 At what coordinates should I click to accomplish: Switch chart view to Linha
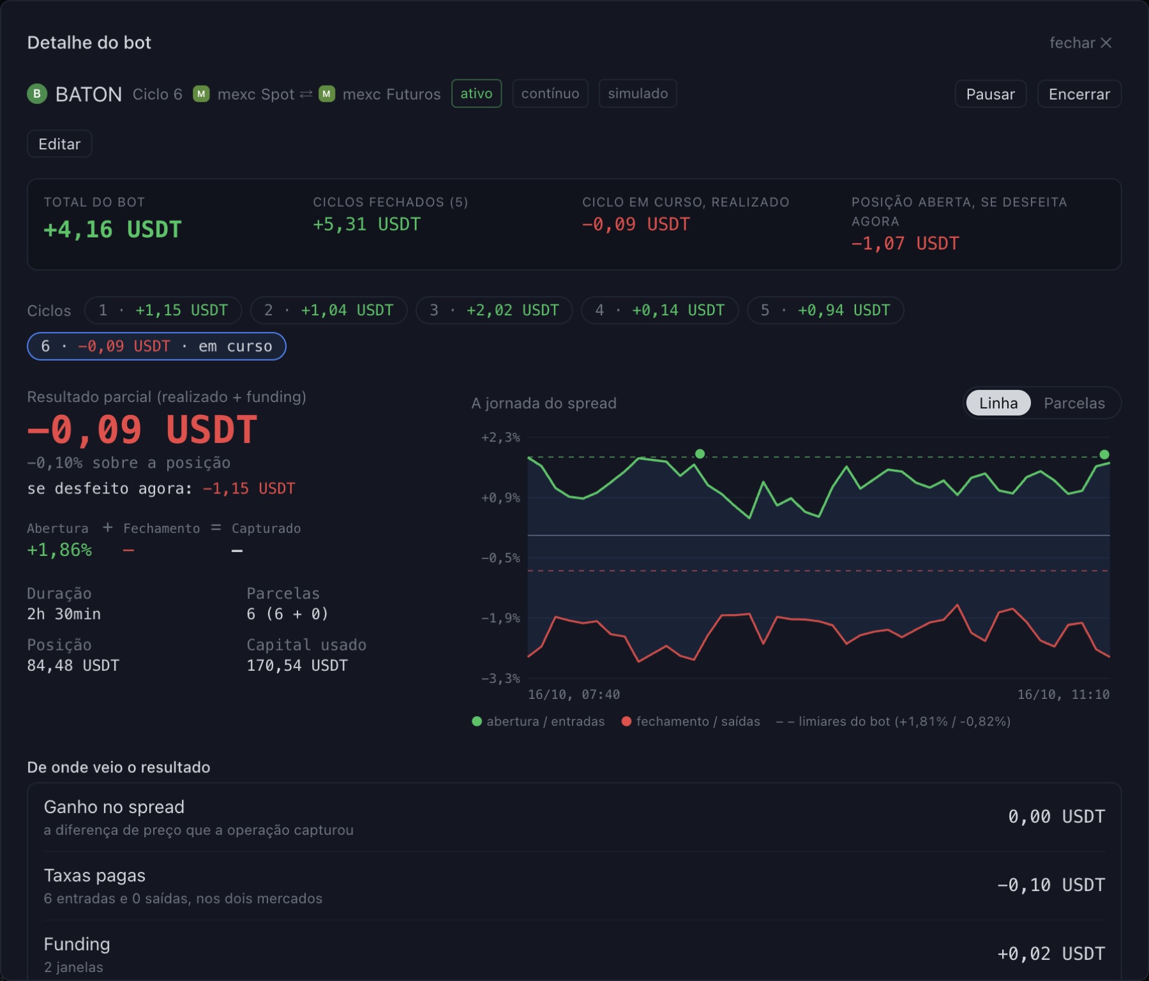point(998,403)
